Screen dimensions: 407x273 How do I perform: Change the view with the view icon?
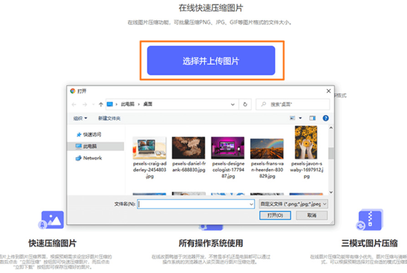point(293,118)
